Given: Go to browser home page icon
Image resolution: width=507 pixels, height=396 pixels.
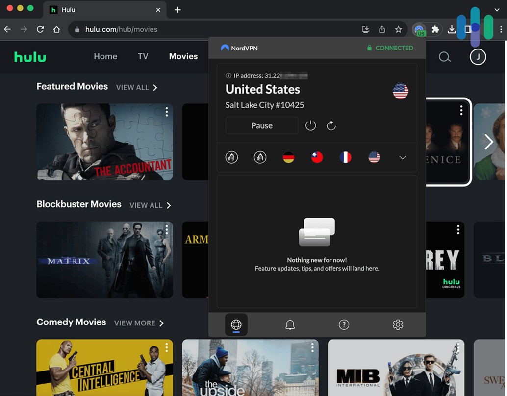Looking at the screenshot, I should coord(56,29).
